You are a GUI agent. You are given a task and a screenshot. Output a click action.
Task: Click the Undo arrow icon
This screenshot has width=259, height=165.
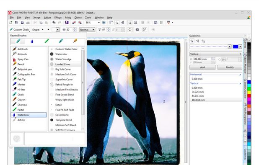(x=54, y=23)
